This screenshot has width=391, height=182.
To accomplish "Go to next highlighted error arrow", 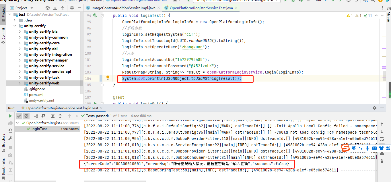I will (x=382, y=16).
